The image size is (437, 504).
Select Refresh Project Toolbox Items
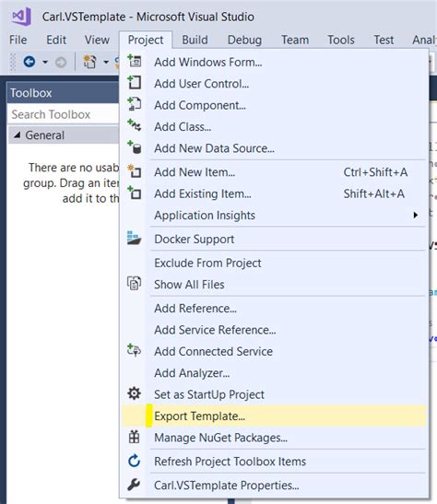[274, 462]
